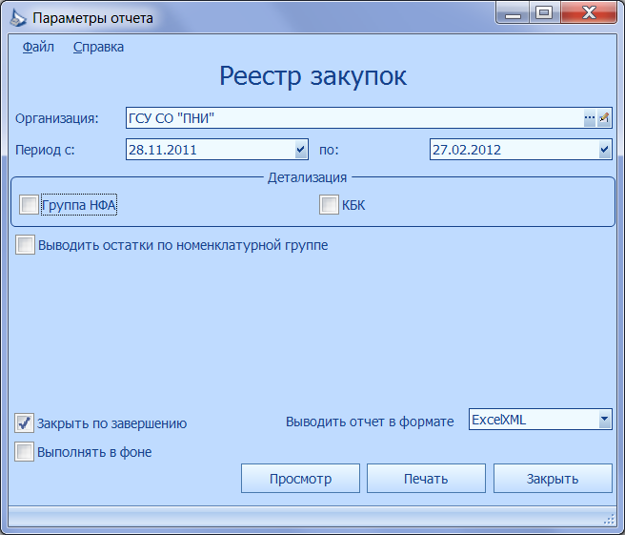Screen dimensions: 625x535
Task: Click the Период с: label
Action: pos(45,150)
